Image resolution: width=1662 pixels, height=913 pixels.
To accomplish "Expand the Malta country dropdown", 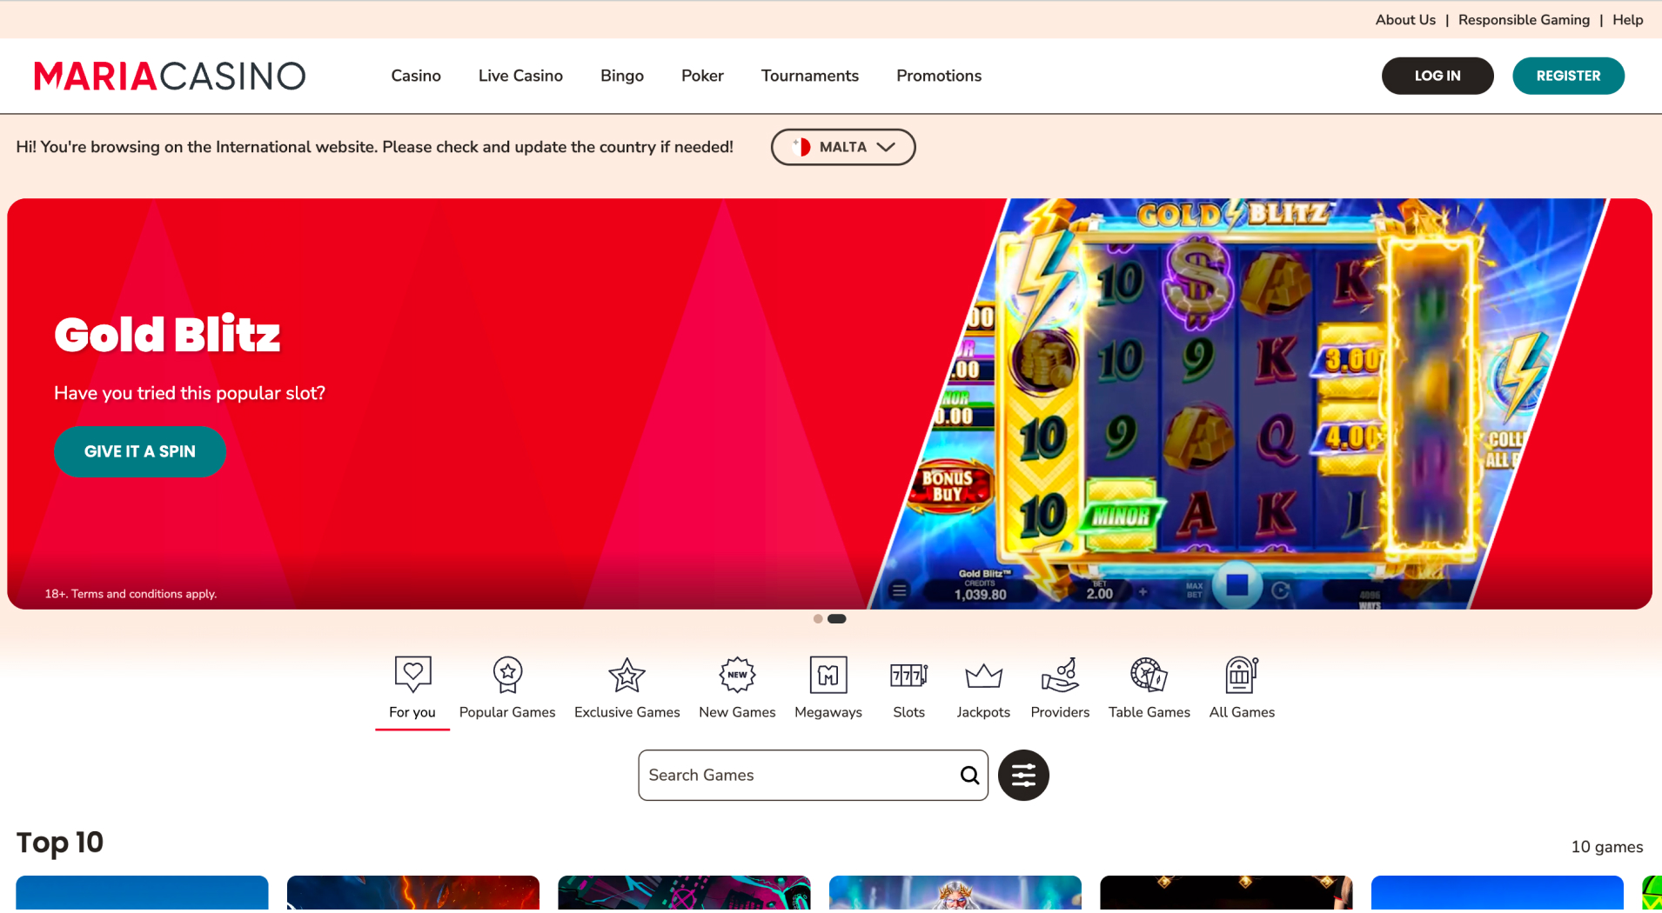I will pos(843,147).
